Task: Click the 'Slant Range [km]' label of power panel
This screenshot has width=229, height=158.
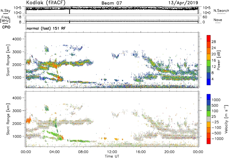Action: click(x=8, y=60)
